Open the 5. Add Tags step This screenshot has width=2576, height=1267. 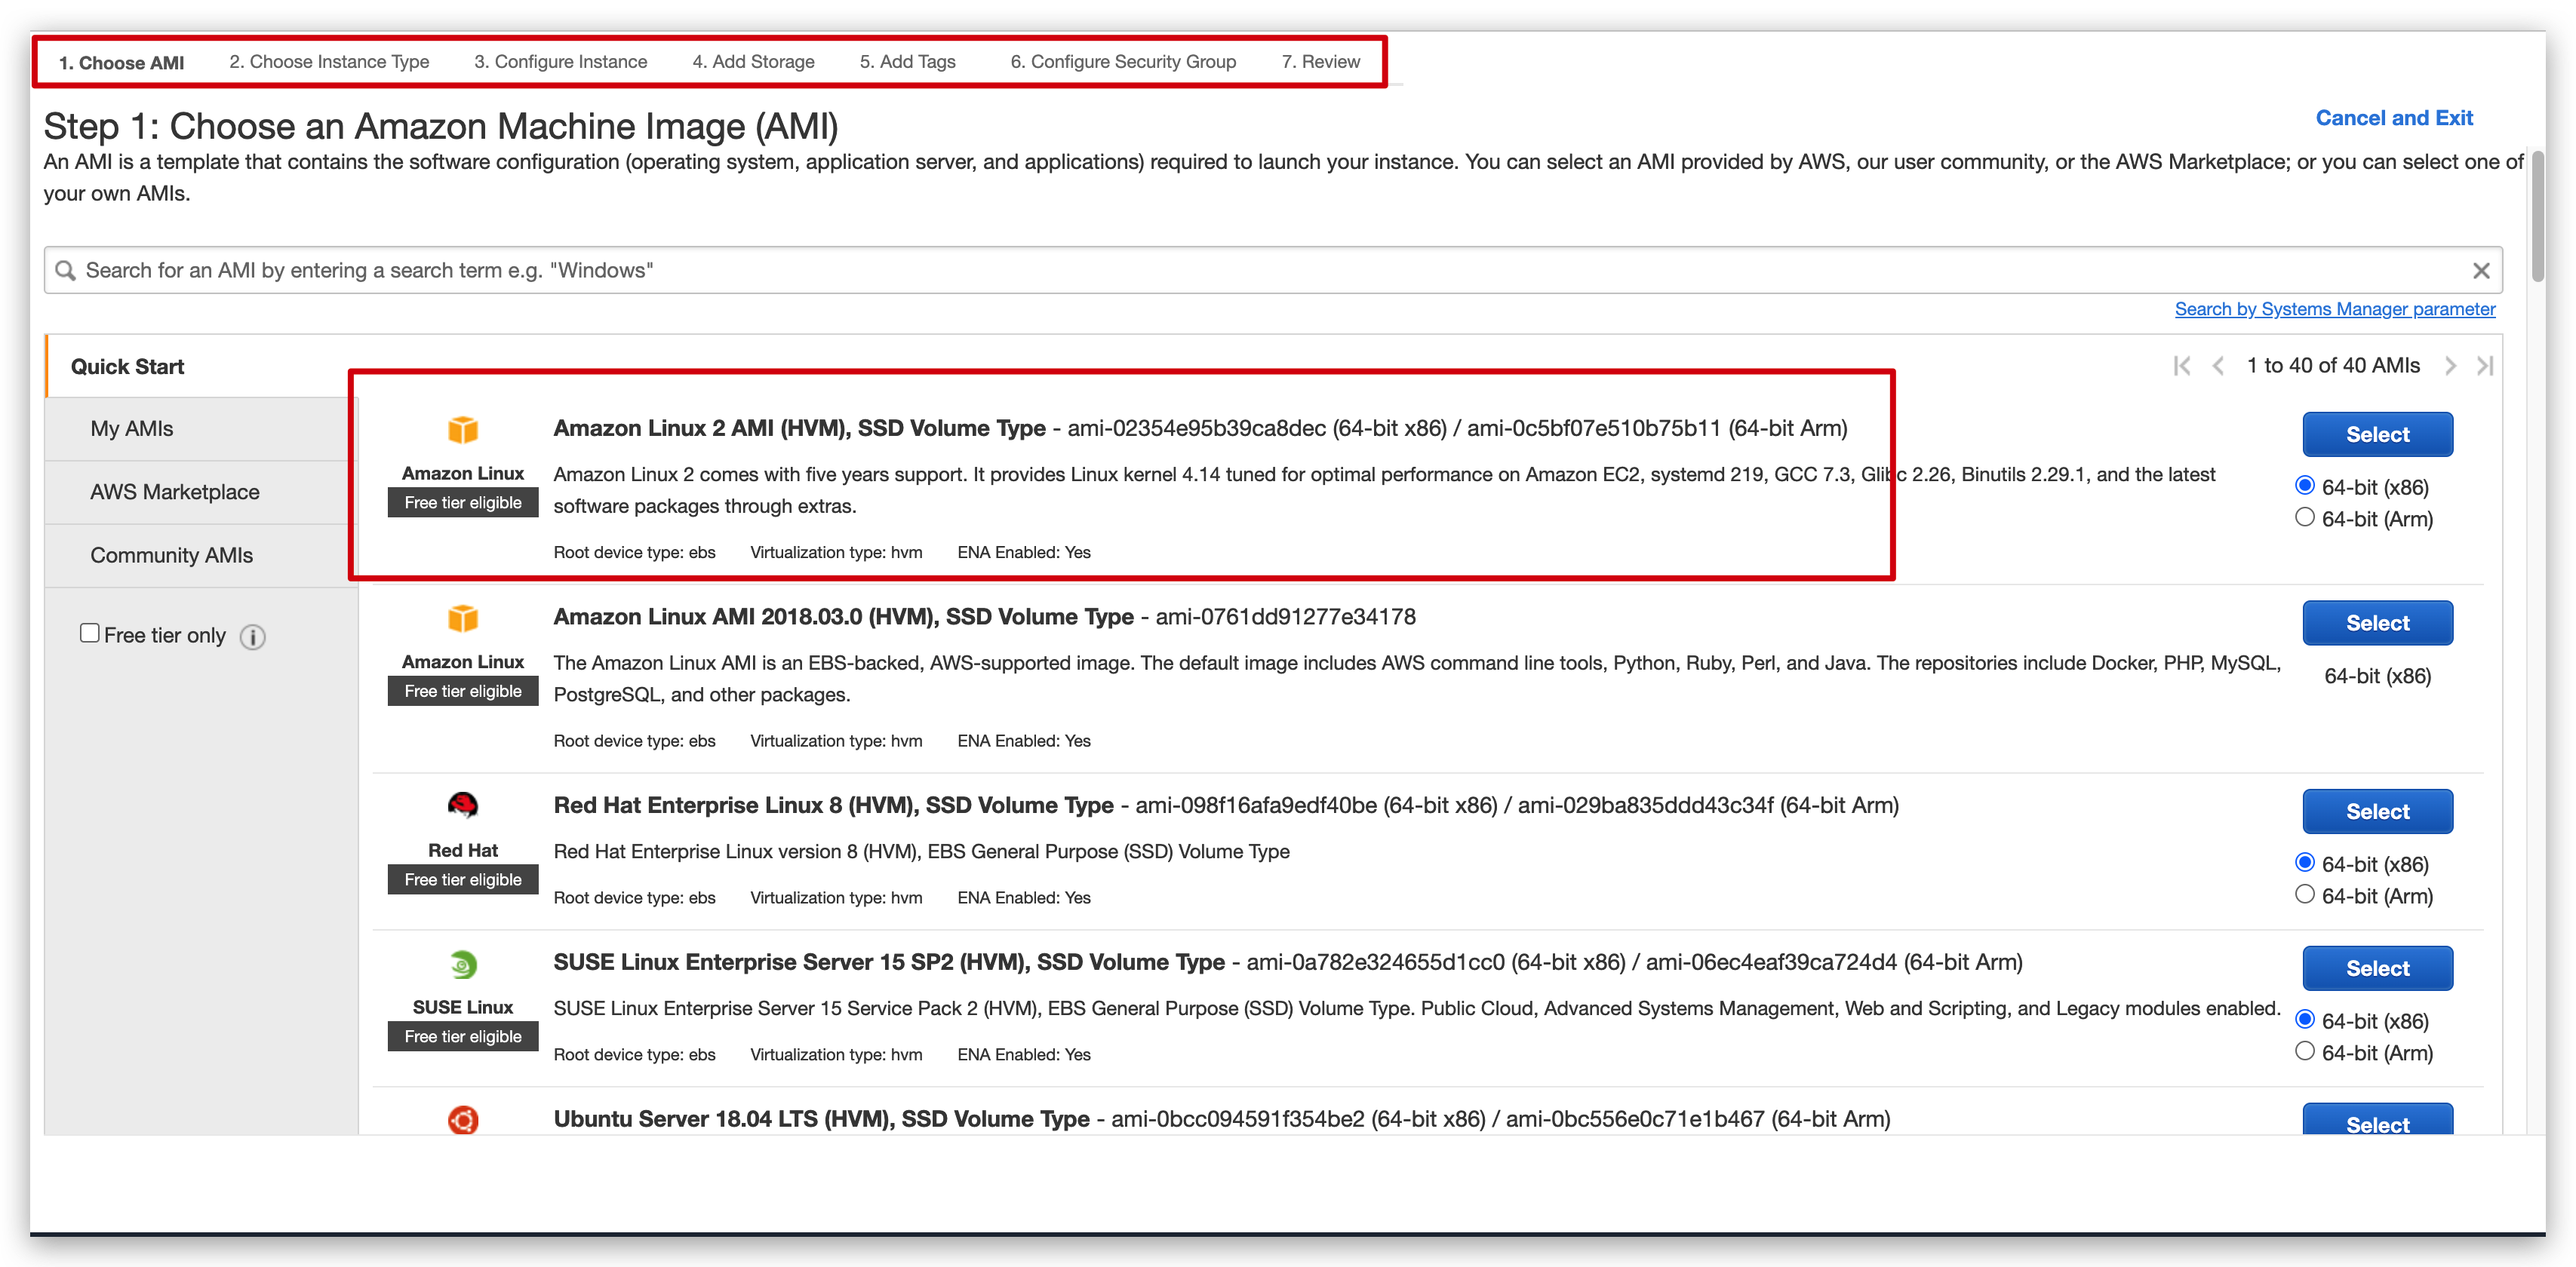point(908,62)
